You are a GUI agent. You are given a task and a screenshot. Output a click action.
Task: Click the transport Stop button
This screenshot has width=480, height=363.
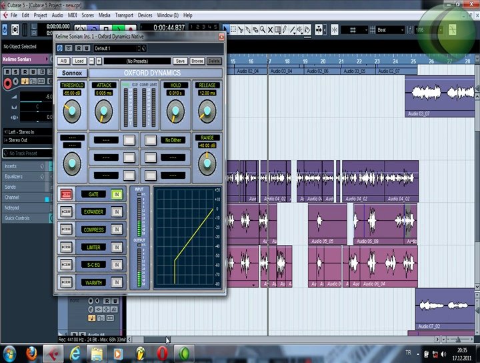click(106, 29)
